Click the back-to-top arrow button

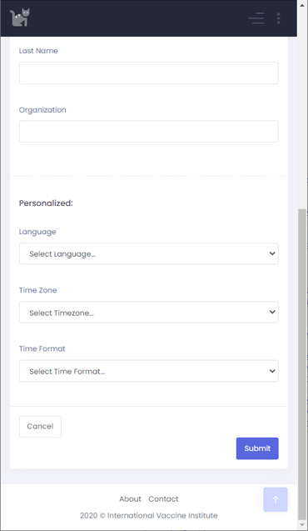click(x=276, y=499)
